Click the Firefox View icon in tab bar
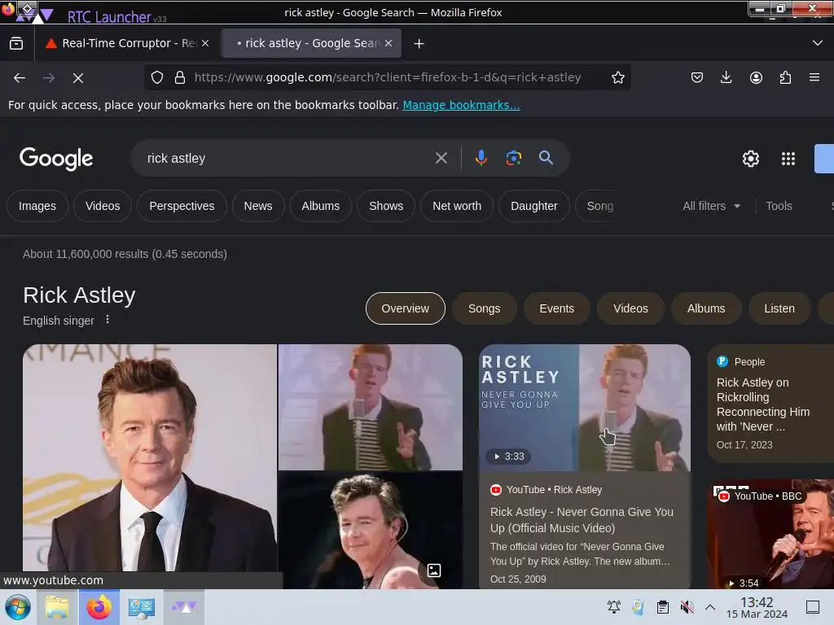Image resolution: width=834 pixels, height=625 pixels. (16, 44)
